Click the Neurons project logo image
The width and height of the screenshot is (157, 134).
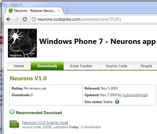tap(22, 43)
